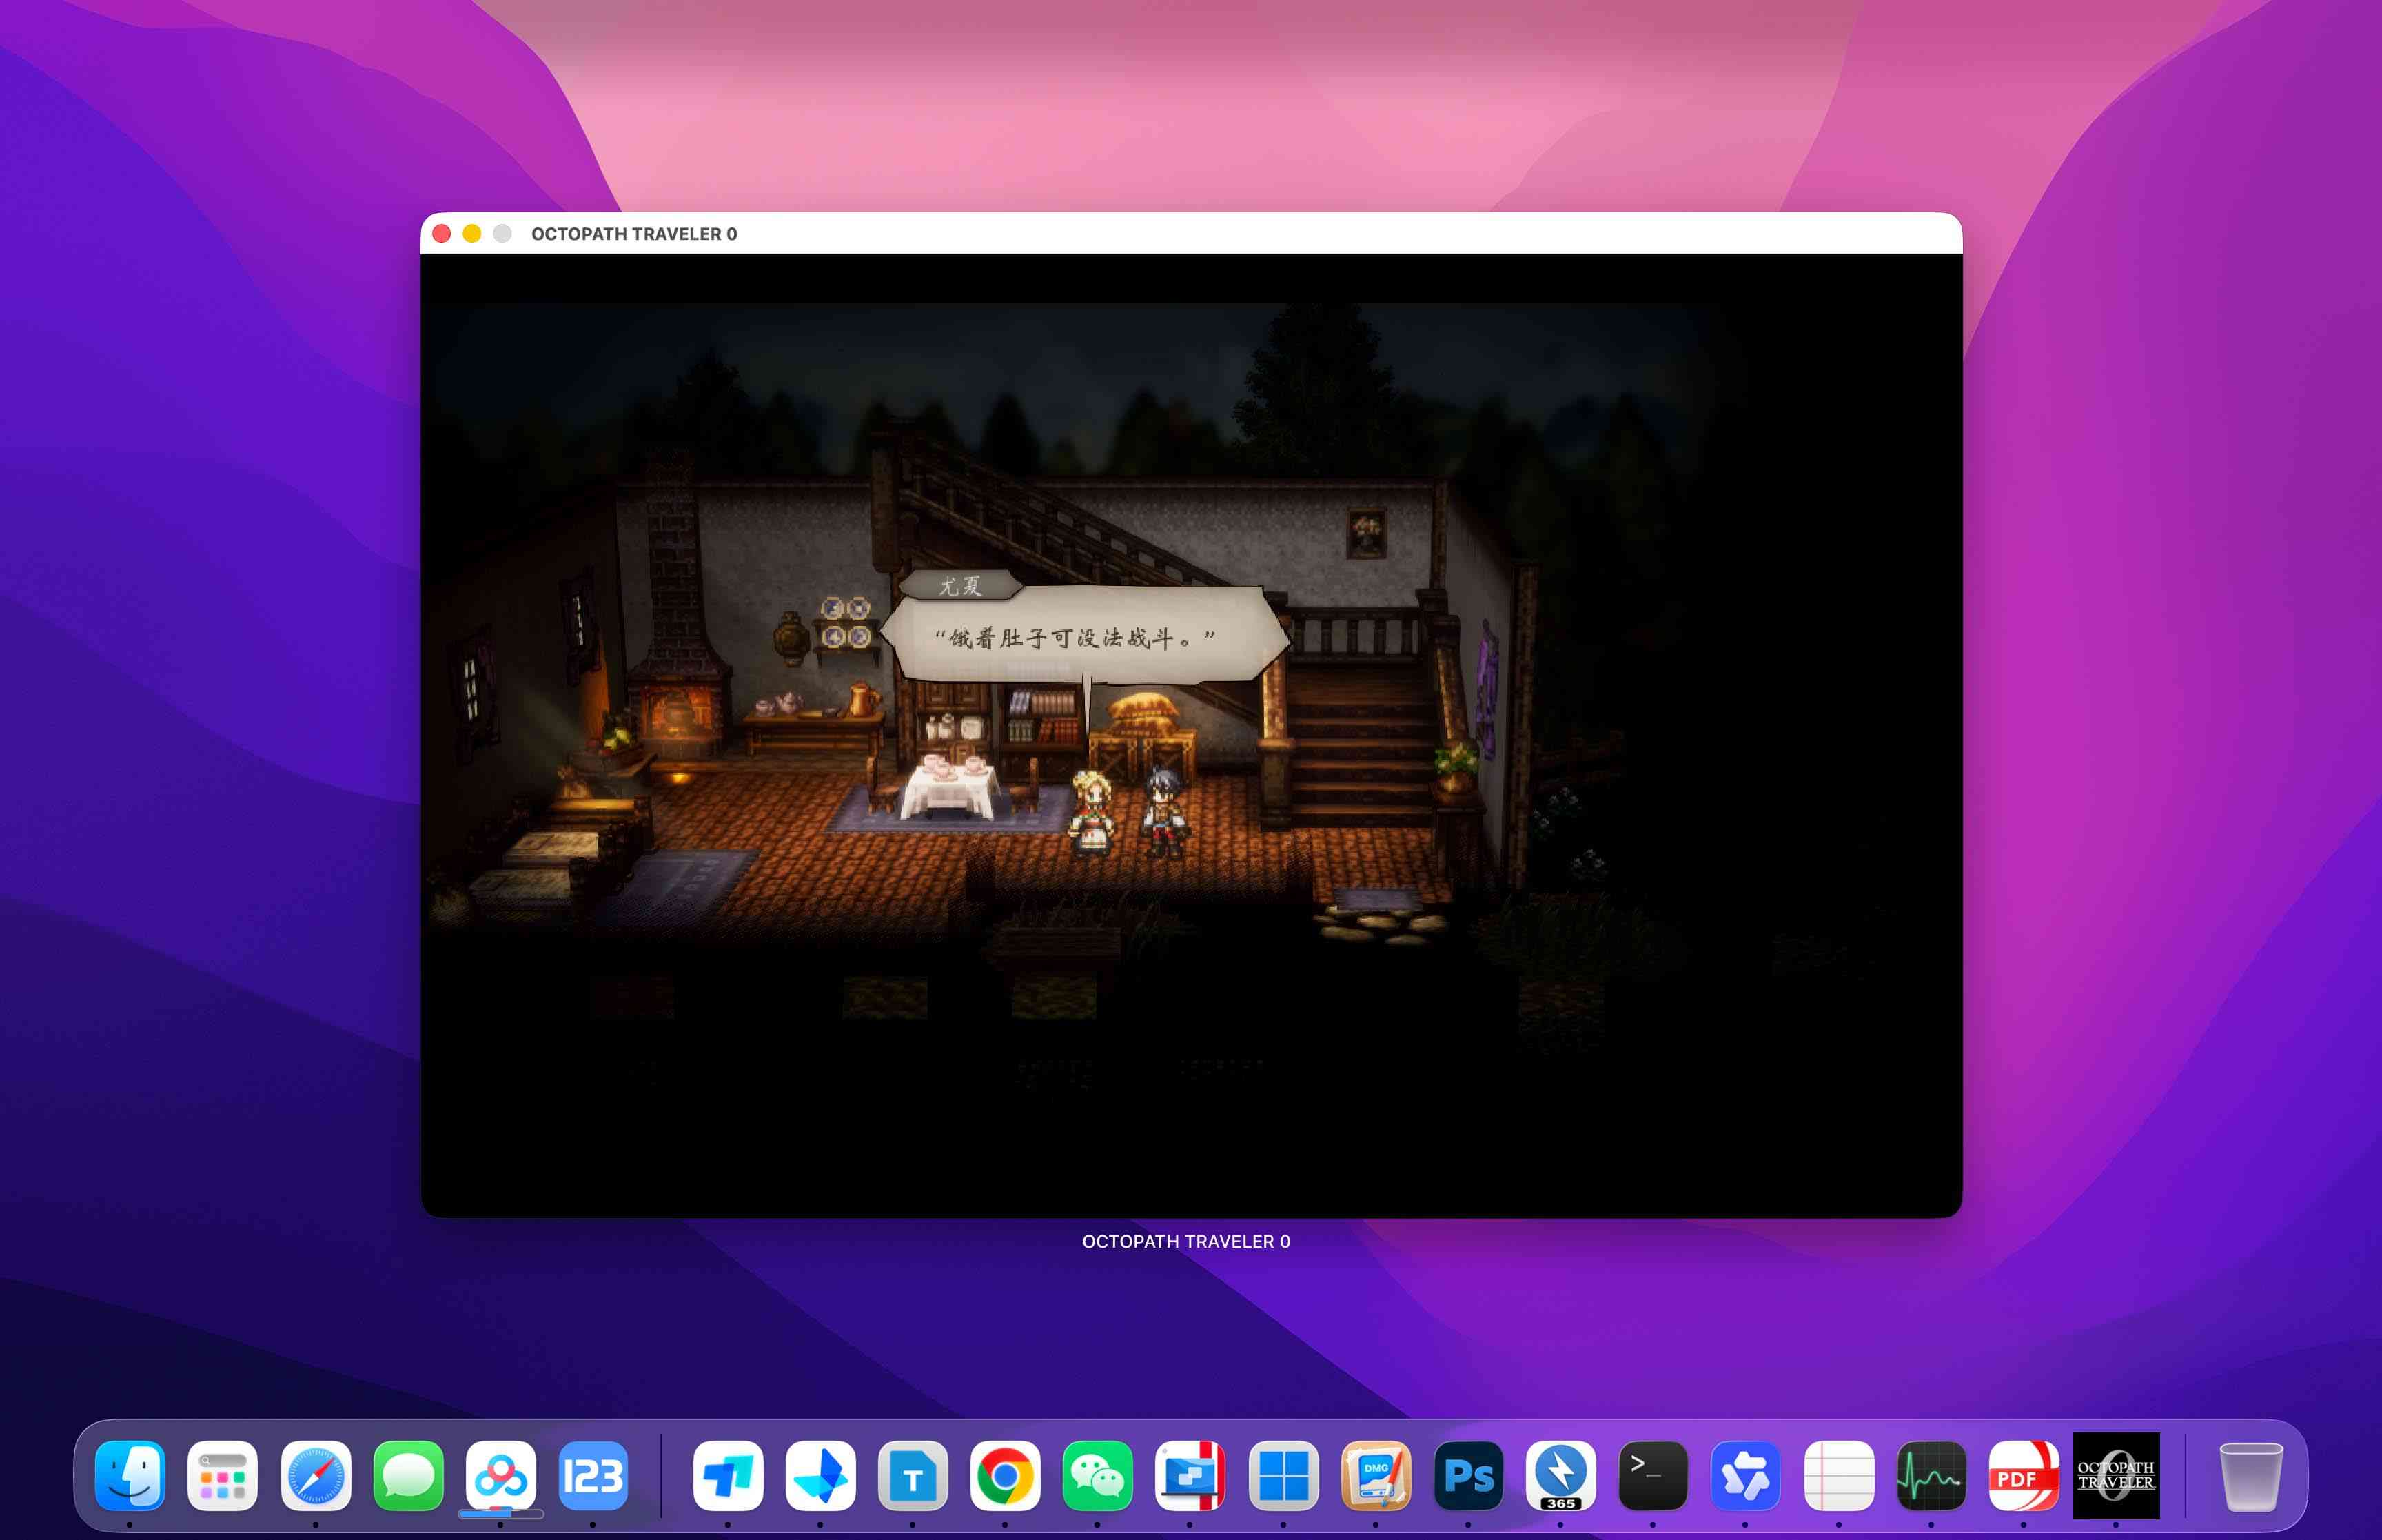Click the blonde girl character sprite
The image size is (2382, 1540).
pyautogui.click(x=1092, y=812)
